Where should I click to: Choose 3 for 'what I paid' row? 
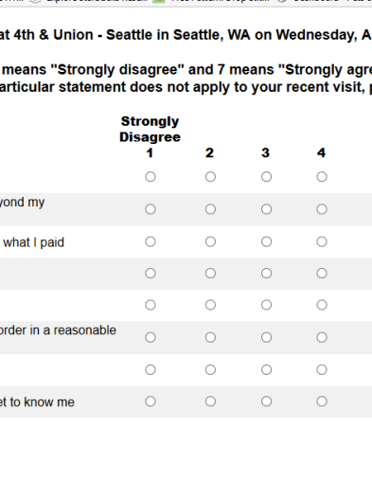(266, 241)
